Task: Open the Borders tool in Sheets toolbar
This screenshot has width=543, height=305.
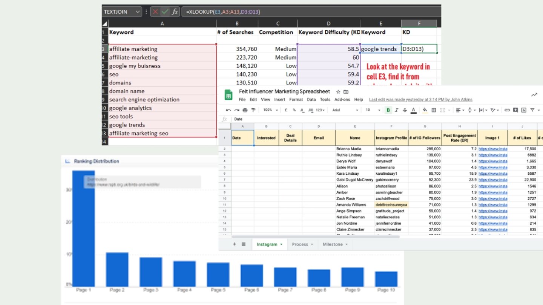Action: coord(434,110)
